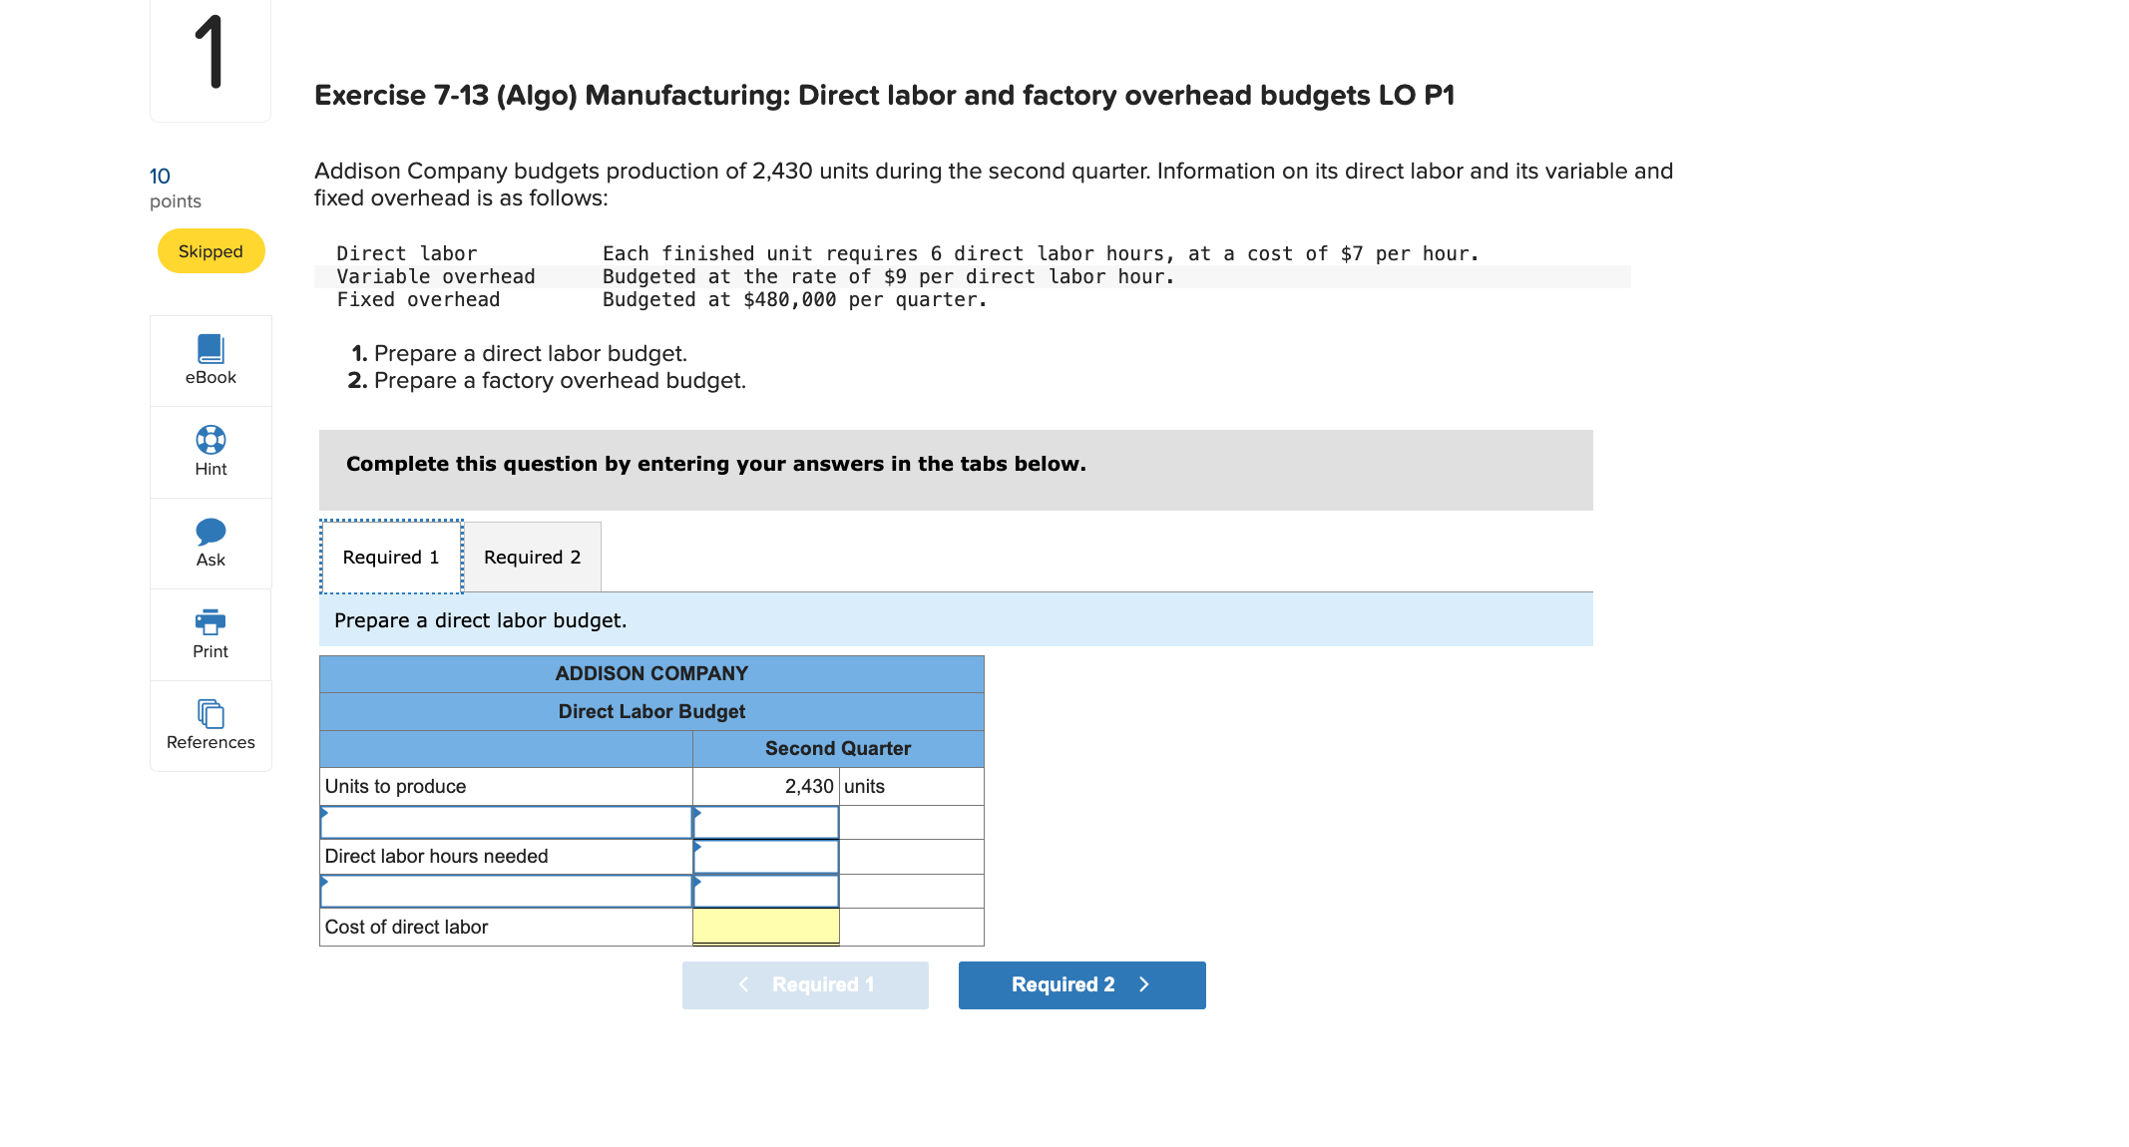Open label dropdown below Units to produce

point(506,823)
